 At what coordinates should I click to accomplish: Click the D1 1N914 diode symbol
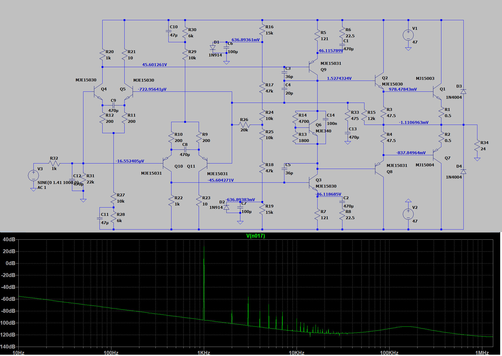click(x=213, y=48)
